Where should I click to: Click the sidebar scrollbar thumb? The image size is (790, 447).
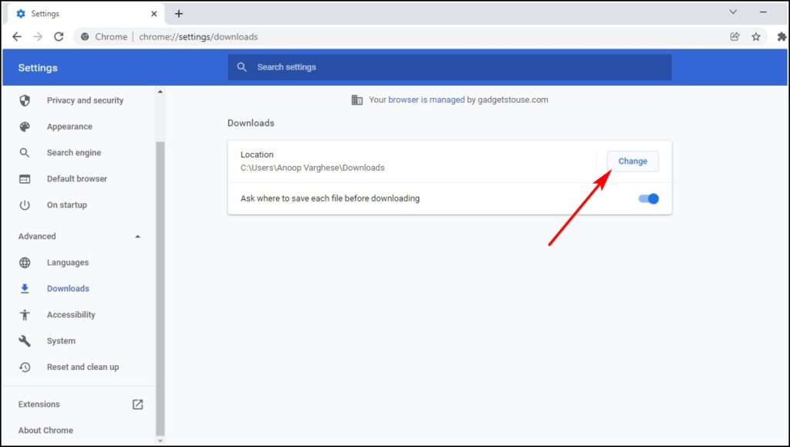pos(160,287)
